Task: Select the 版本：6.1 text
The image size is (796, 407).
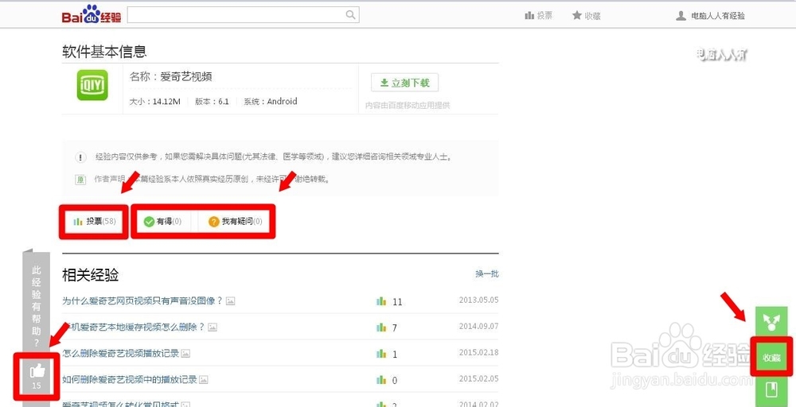Action: click(212, 102)
